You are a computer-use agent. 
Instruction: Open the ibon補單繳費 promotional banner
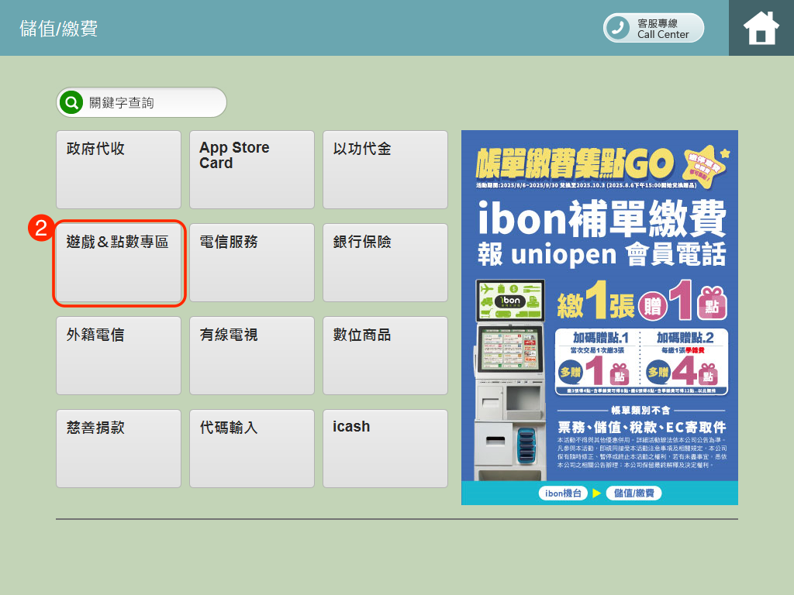[x=599, y=318]
